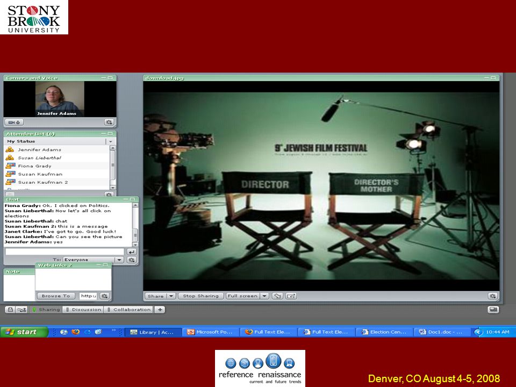Open Doc1.doc taskbar button

point(442,332)
